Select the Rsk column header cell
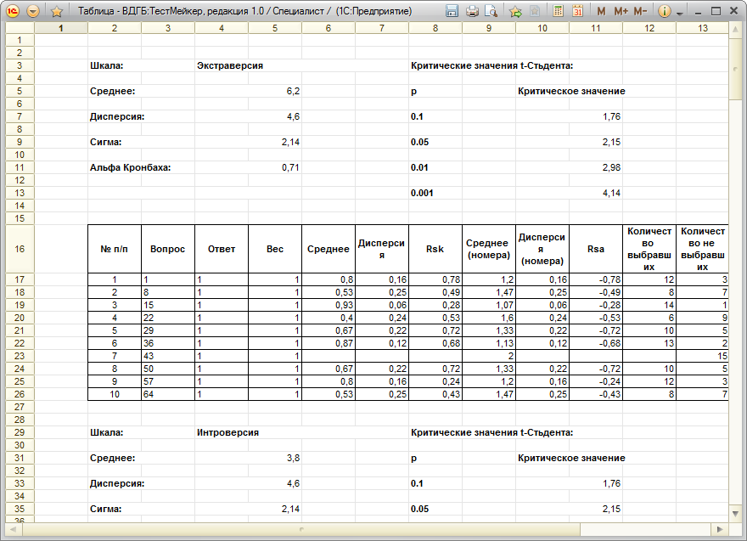This screenshot has width=747, height=541. [435, 249]
